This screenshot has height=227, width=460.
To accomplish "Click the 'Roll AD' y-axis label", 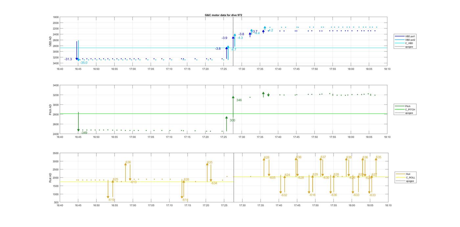I will point(50,178).
